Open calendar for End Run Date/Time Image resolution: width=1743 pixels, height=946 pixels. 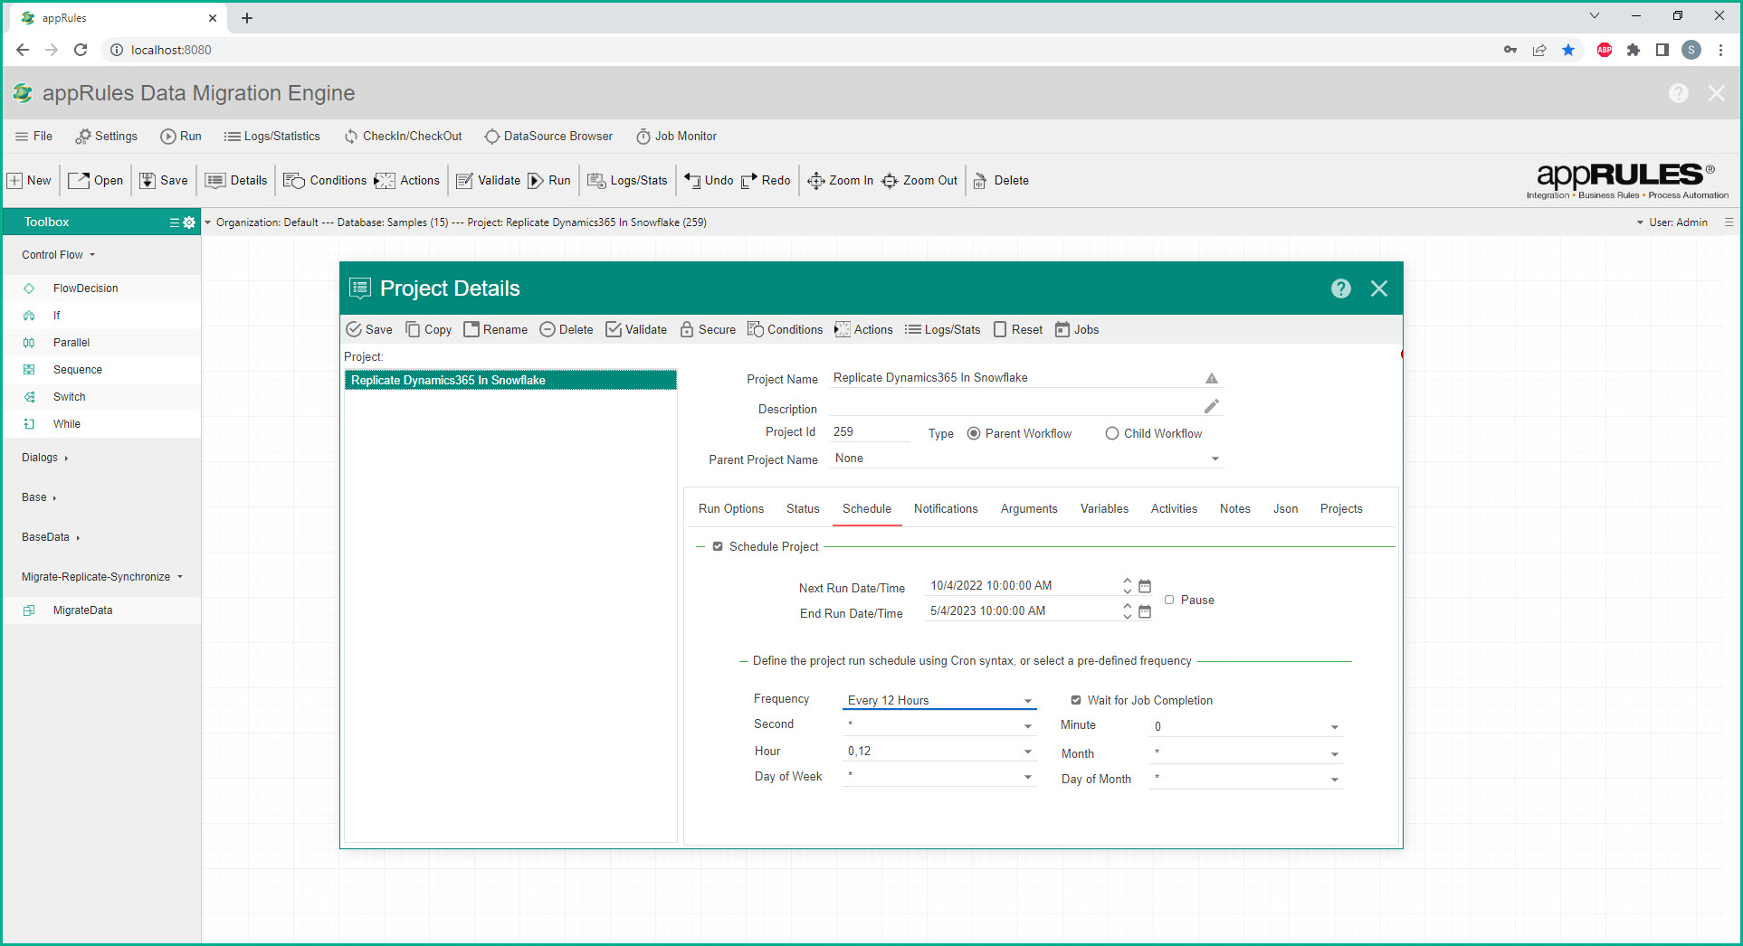[x=1145, y=612]
